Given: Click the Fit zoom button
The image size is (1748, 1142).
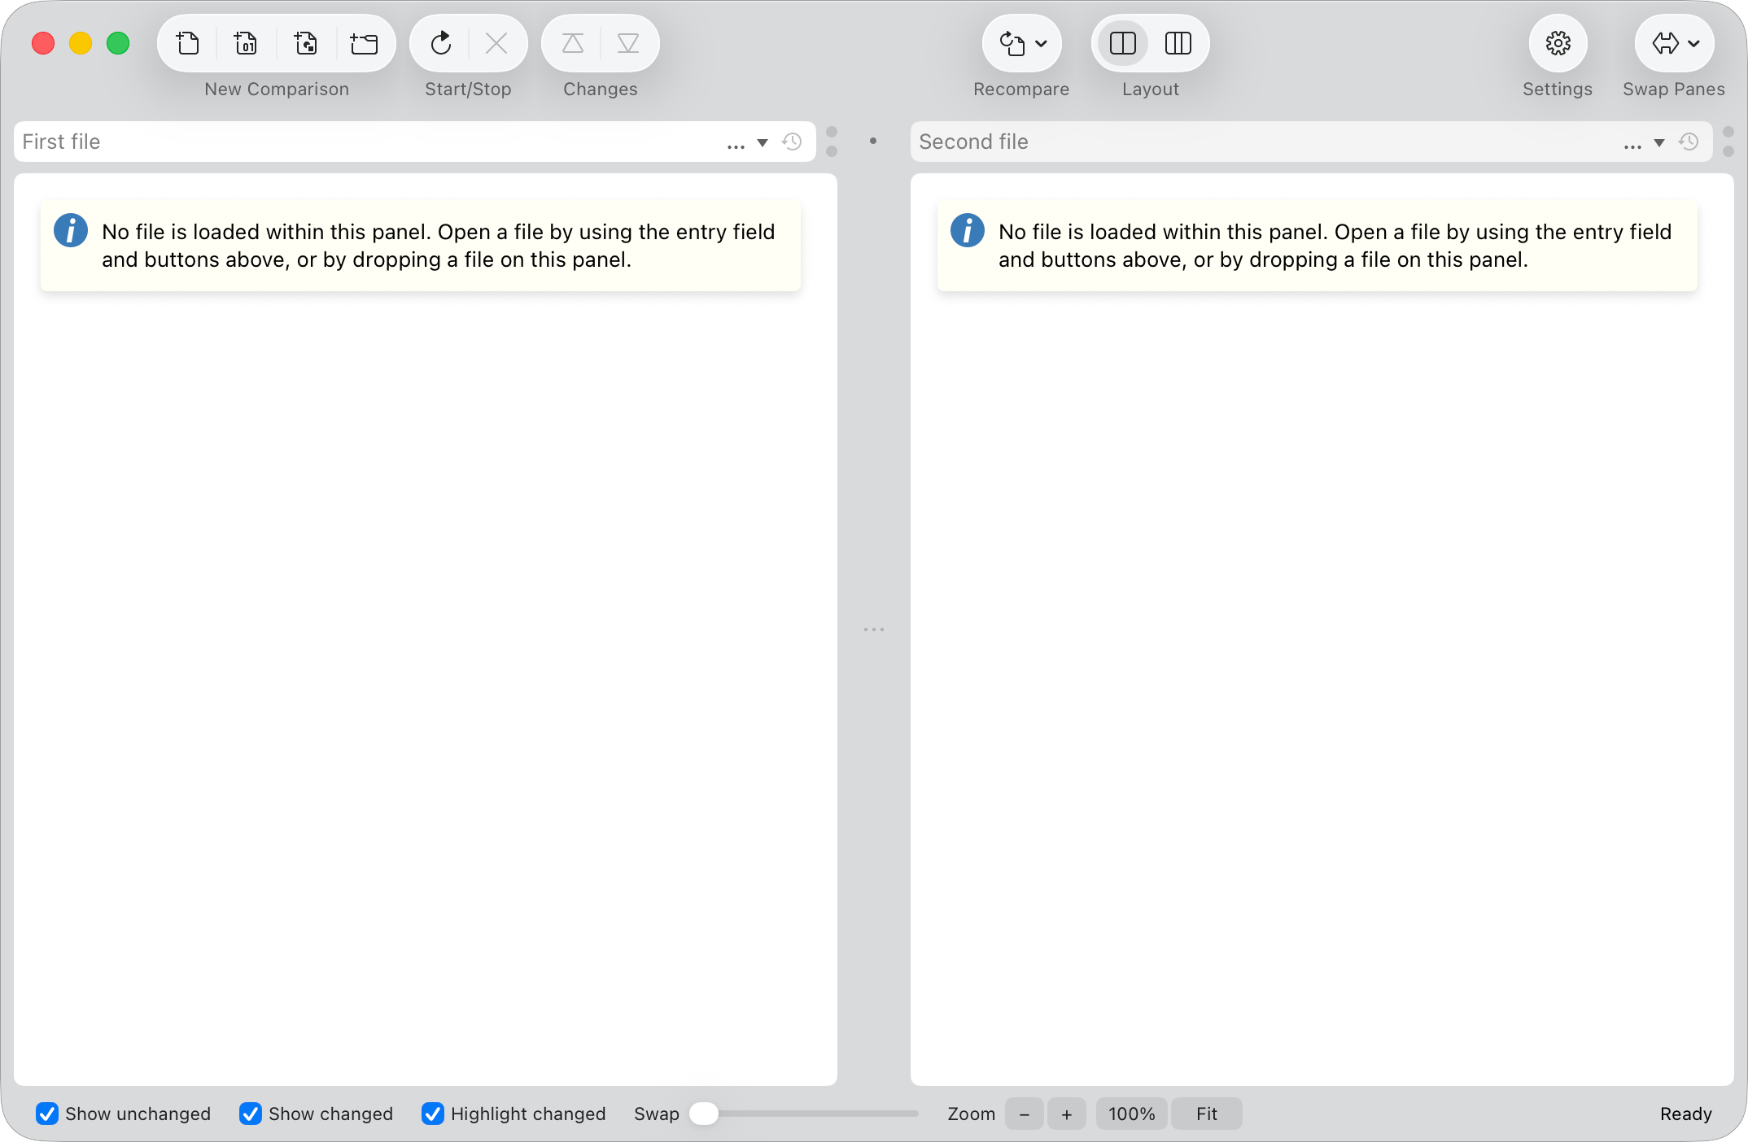Looking at the screenshot, I should [x=1207, y=1114].
